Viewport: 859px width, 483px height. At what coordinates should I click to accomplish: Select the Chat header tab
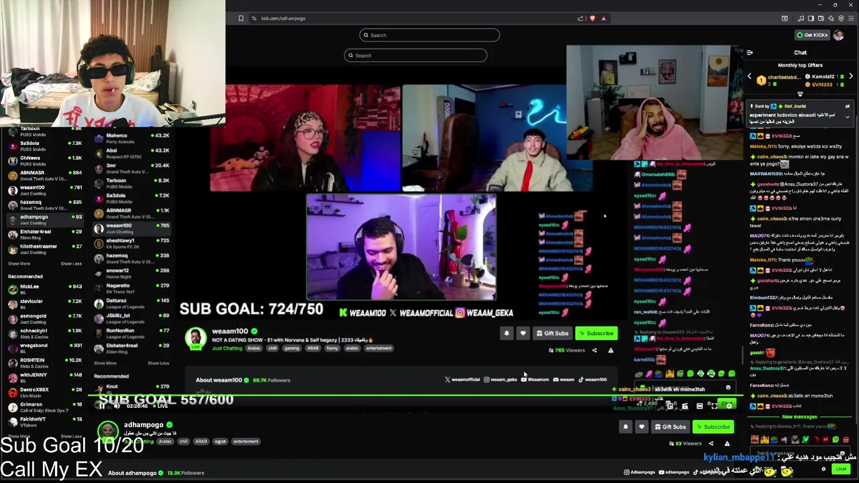tap(801, 52)
